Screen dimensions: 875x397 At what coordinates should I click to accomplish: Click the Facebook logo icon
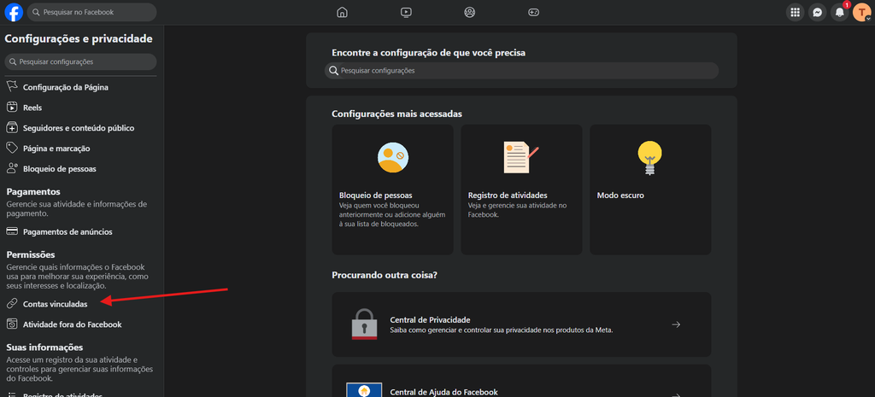tap(14, 12)
